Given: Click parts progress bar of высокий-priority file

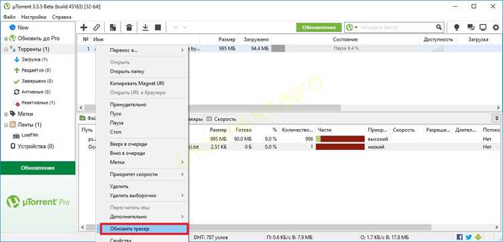Looking at the screenshot, I should (x=340, y=139).
